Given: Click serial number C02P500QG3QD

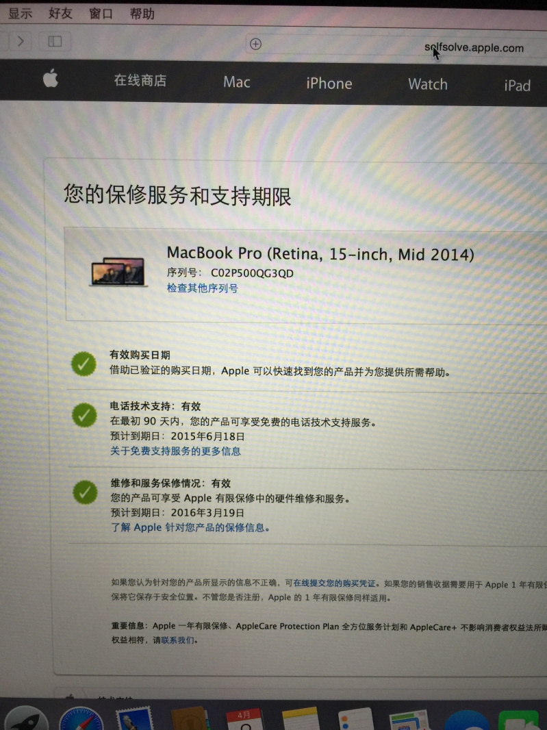Looking at the screenshot, I should coord(253,273).
